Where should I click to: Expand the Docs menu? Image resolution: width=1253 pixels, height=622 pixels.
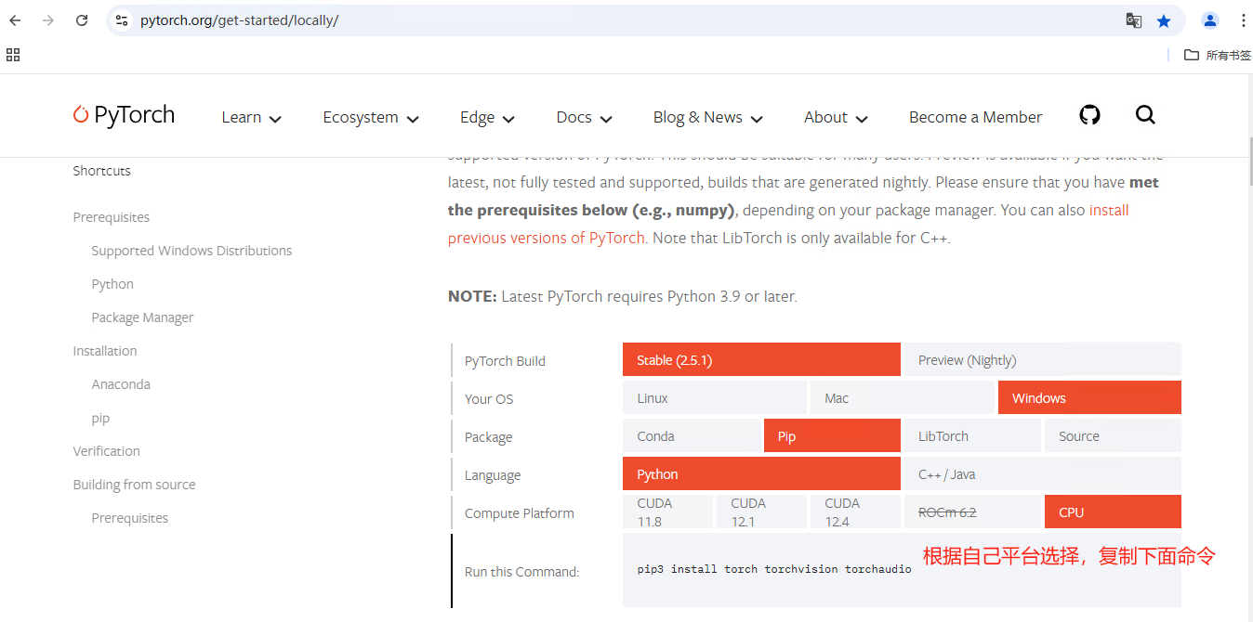tap(584, 118)
